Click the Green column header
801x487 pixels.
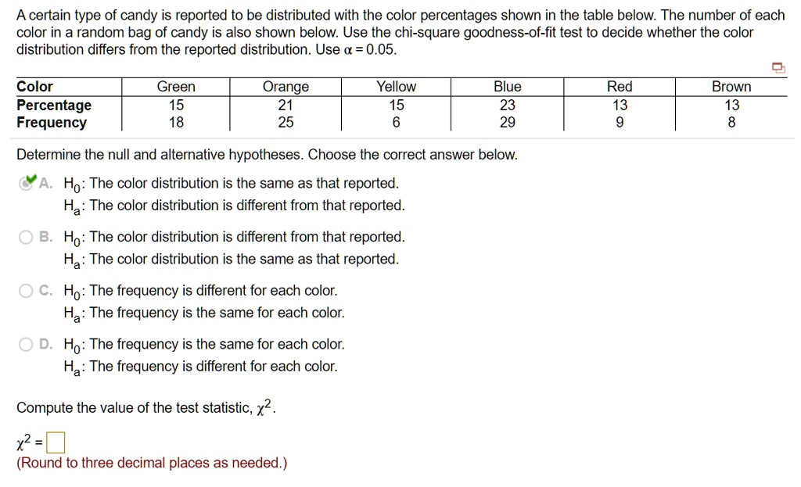tap(175, 87)
